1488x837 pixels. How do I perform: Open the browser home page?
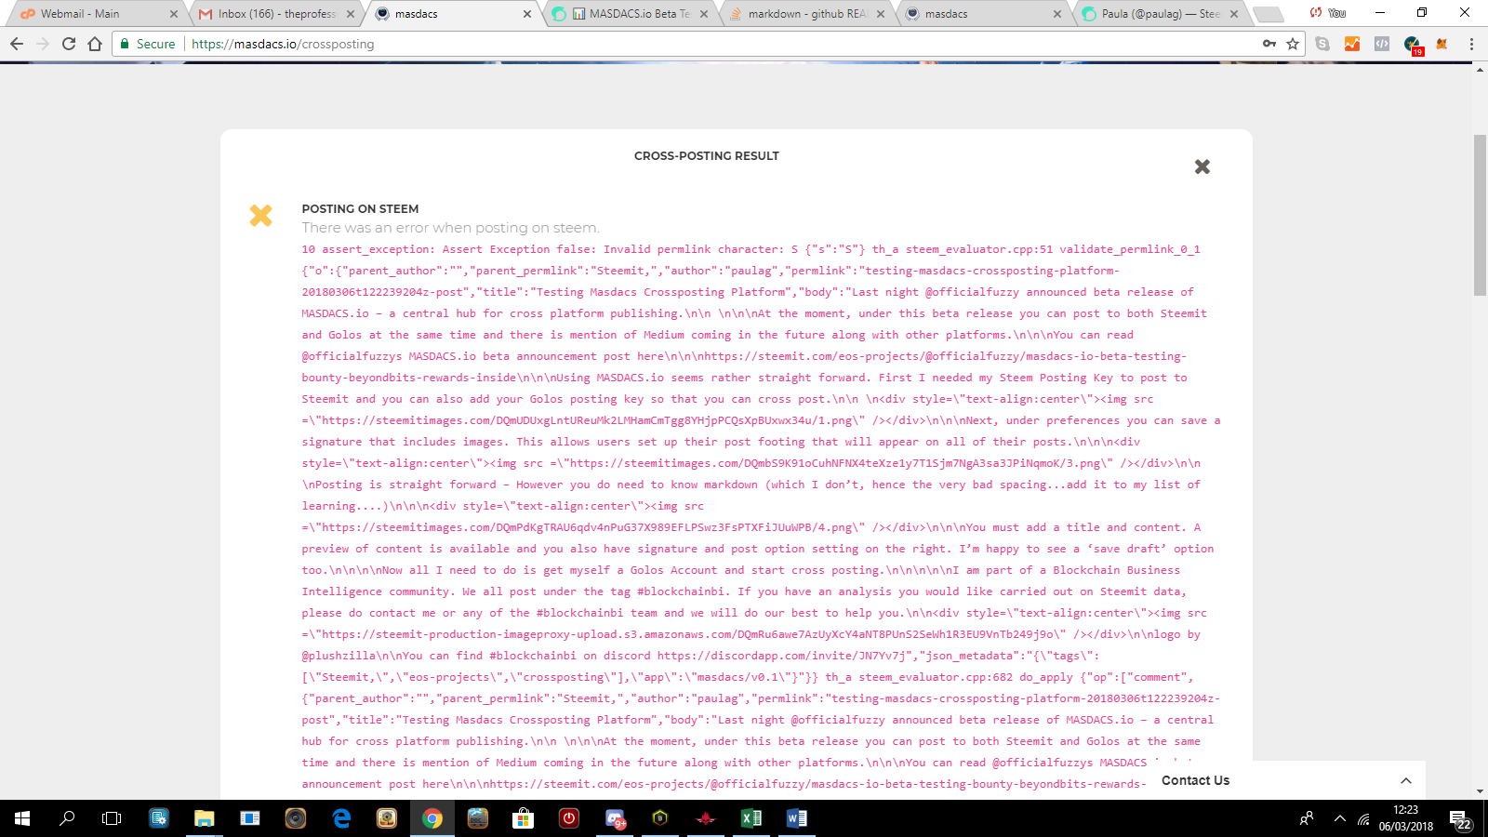(95, 44)
